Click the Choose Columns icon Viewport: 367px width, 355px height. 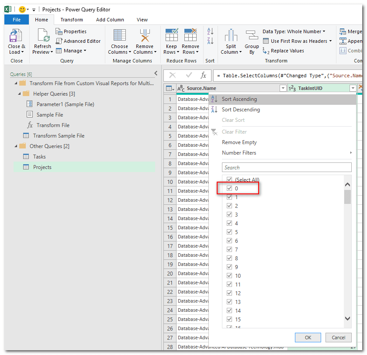tap(120, 35)
